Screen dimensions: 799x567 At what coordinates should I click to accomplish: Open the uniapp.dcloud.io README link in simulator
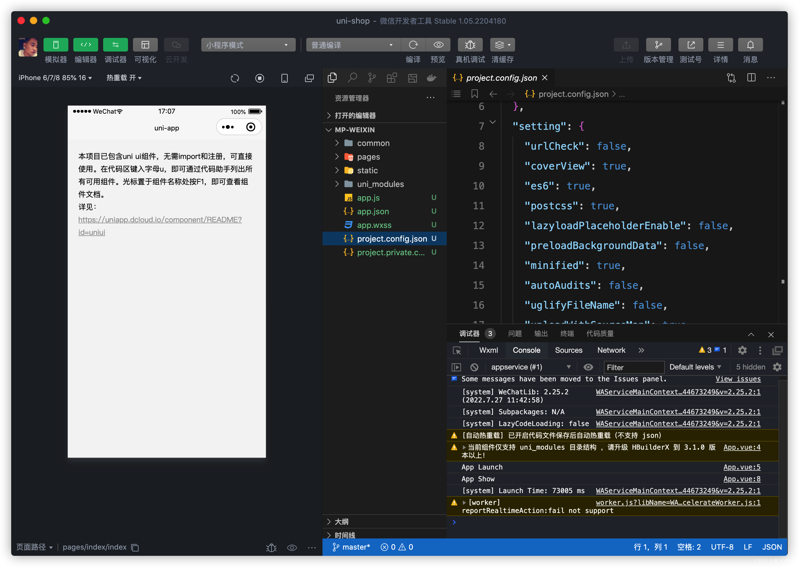pyautogui.click(x=160, y=225)
